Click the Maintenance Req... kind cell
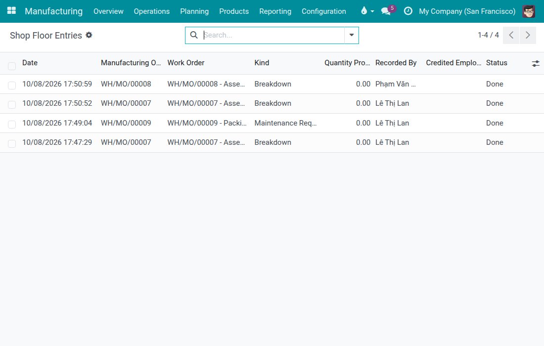The width and height of the screenshot is (544, 346). pyautogui.click(x=285, y=123)
